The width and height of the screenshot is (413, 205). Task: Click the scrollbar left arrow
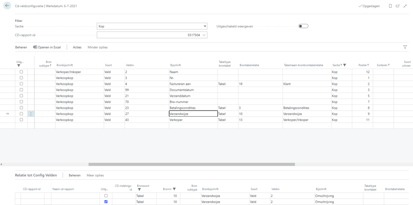tap(1, 164)
